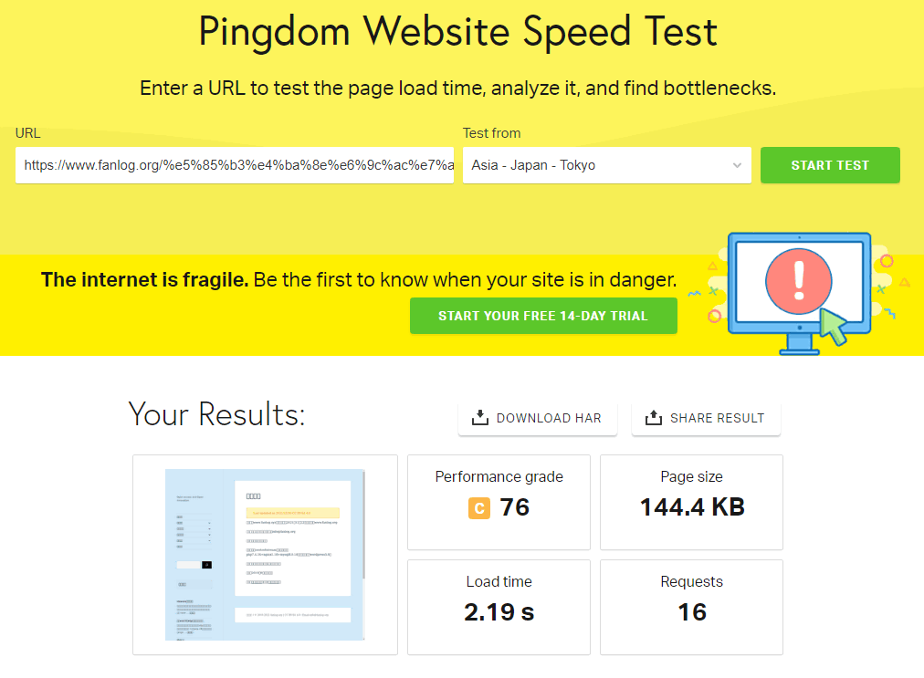Image resolution: width=924 pixels, height=678 pixels.
Task: Click the orange C grade badge
Action: (x=479, y=507)
